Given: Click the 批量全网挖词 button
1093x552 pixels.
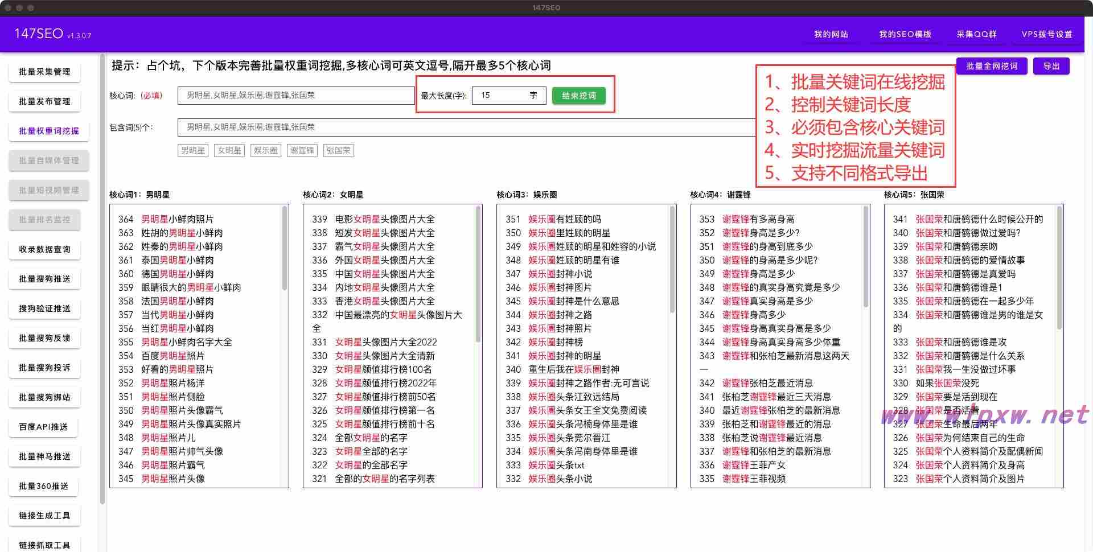Looking at the screenshot, I should click(x=992, y=66).
